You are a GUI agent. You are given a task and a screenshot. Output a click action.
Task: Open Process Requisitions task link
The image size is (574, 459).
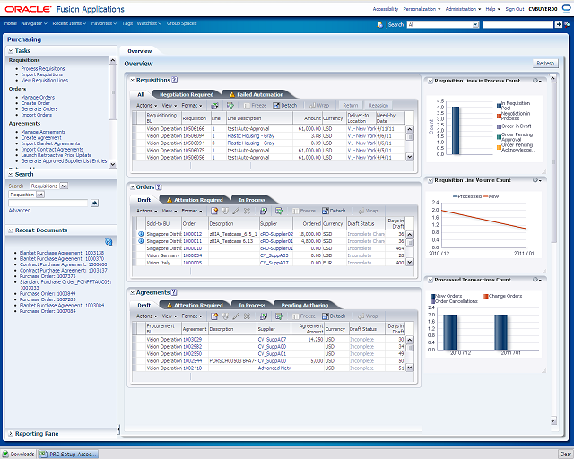pos(43,69)
